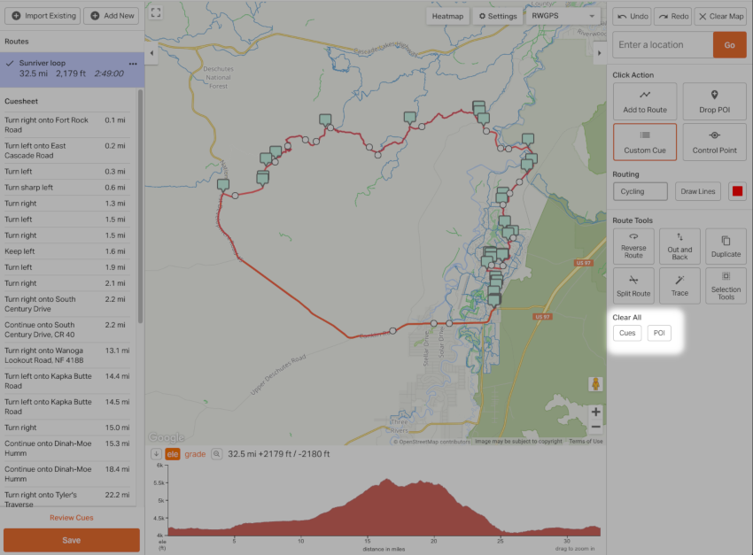Click Split Route tool
The image size is (753, 555).
pyautogui.click(x=633, y=286)
